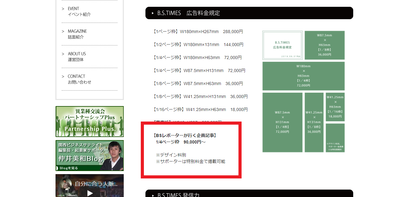Click the B.S.TIMES 広告料金規定 section header
Image resolution: width=414 pixels, height=197 pixels.
(x=249, y=13)
